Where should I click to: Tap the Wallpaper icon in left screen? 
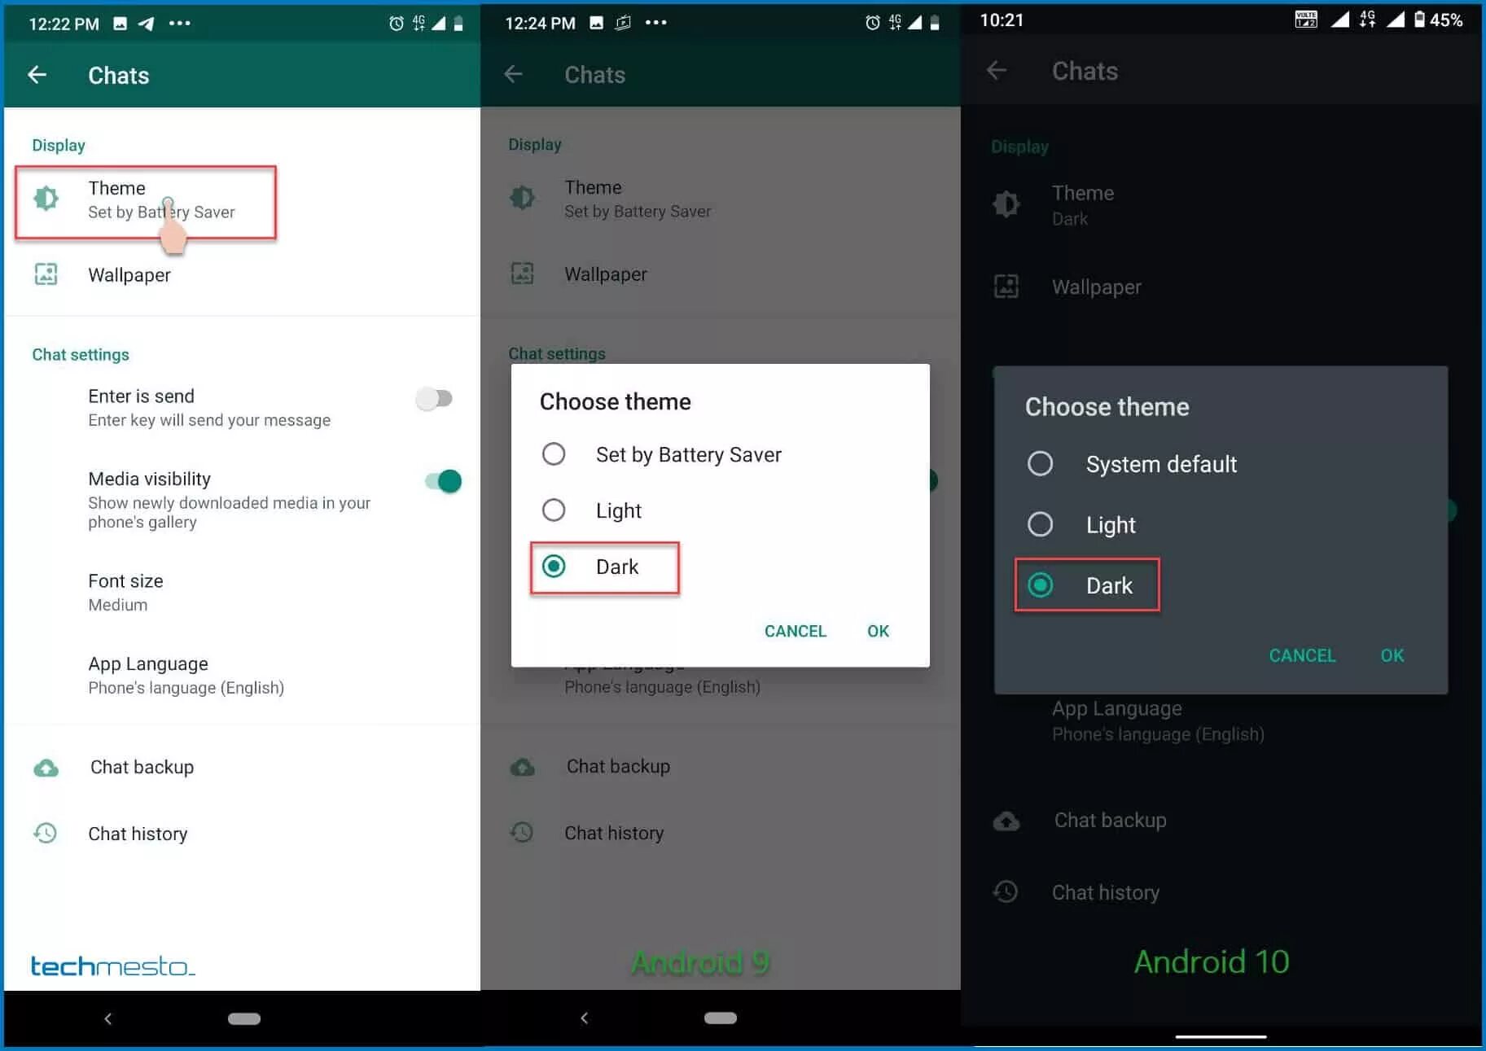(x=46, y=274)
